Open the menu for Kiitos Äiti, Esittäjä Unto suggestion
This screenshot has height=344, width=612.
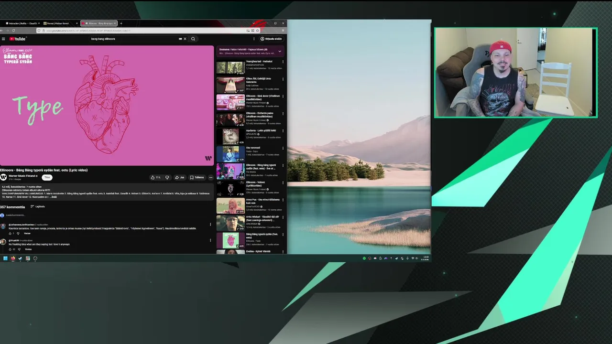point(283,79)
